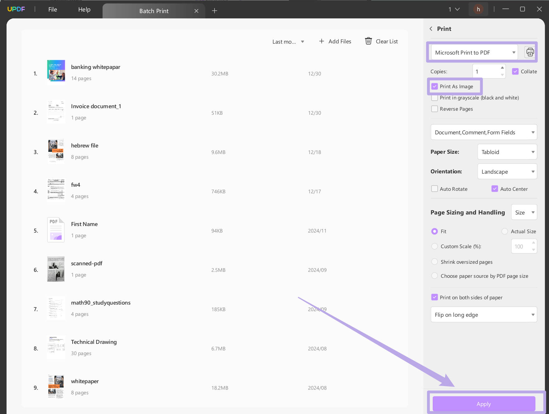
Task: Click the UPDF logo
Action: pyautogui.click(x=16, y=9)
